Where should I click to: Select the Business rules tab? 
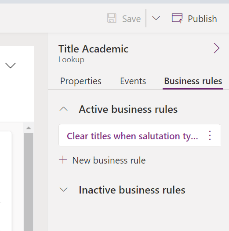click(193, 81)
